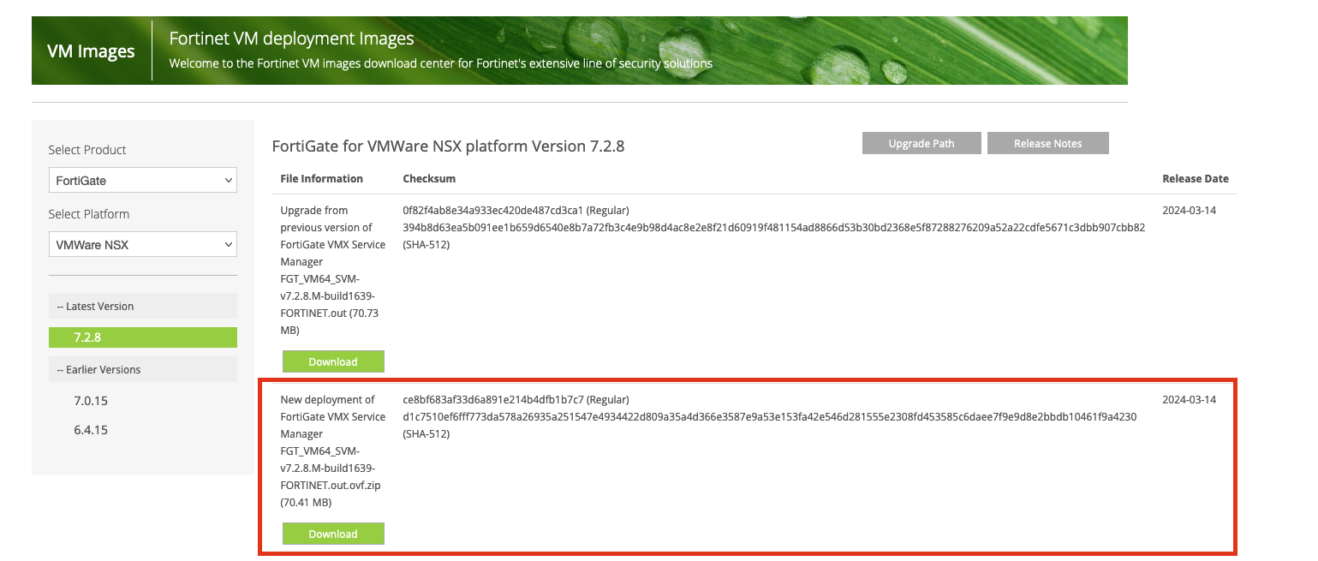Select earlier version 7.0.15
The height and width of the screenshot is (561, 1318).
pos(91,401)
